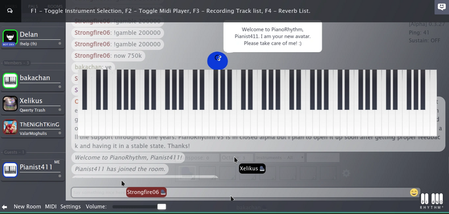Click status dot on Xelikus's card
This screenshot has height=214, width=449.
60,110
